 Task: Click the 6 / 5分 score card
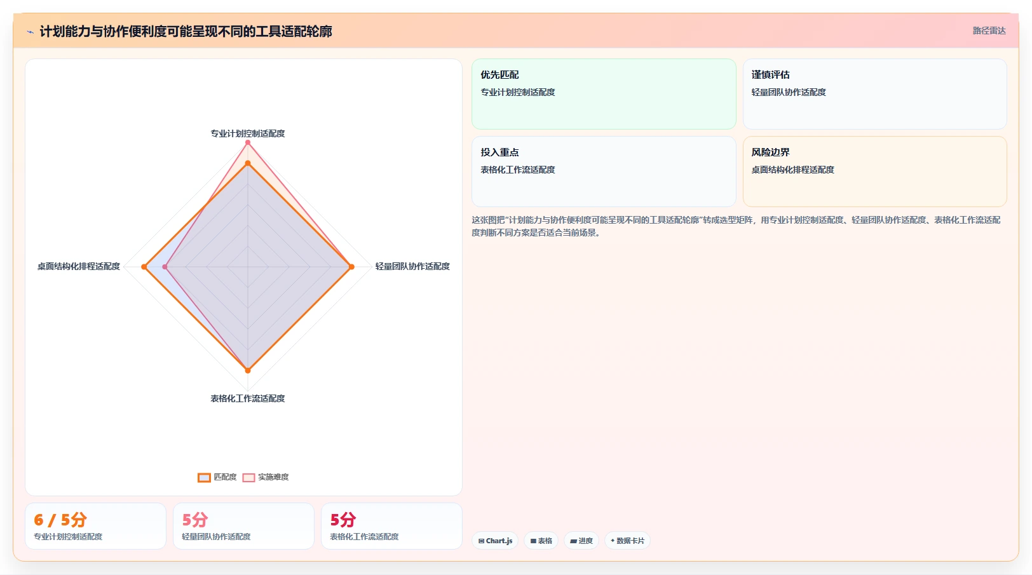click(x=95, y=526)
